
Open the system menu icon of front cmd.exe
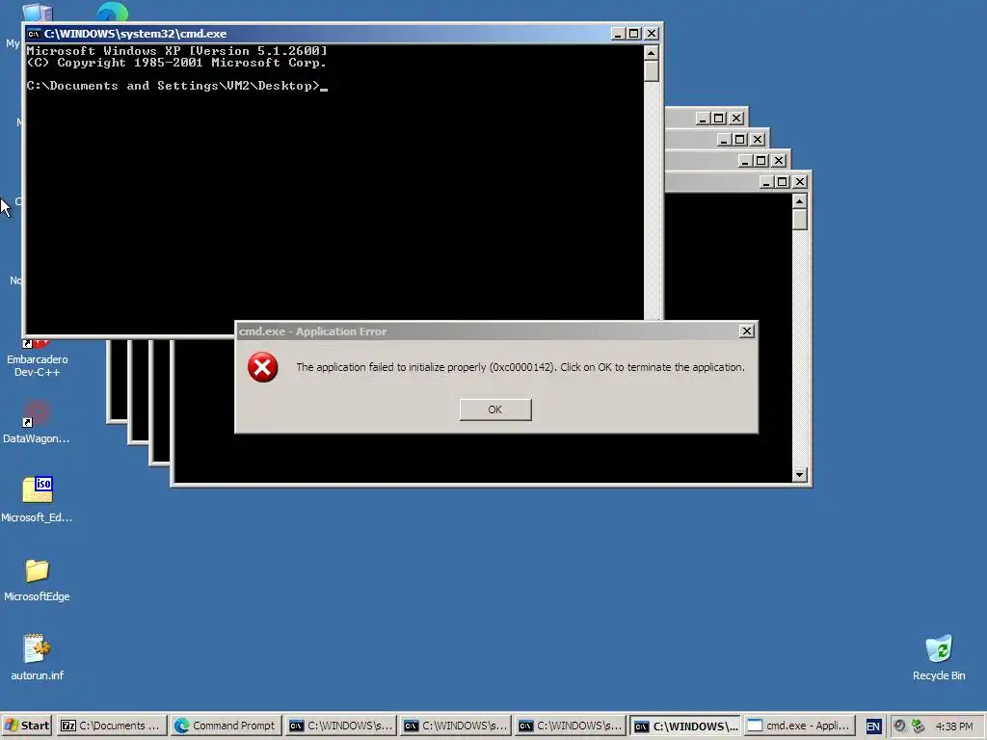coord(34,34)
